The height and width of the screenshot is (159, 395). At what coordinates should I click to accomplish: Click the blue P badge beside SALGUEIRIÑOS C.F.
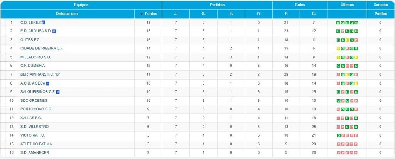[58, 92]
